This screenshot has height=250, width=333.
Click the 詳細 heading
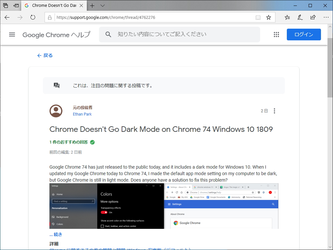pos(54,243)
